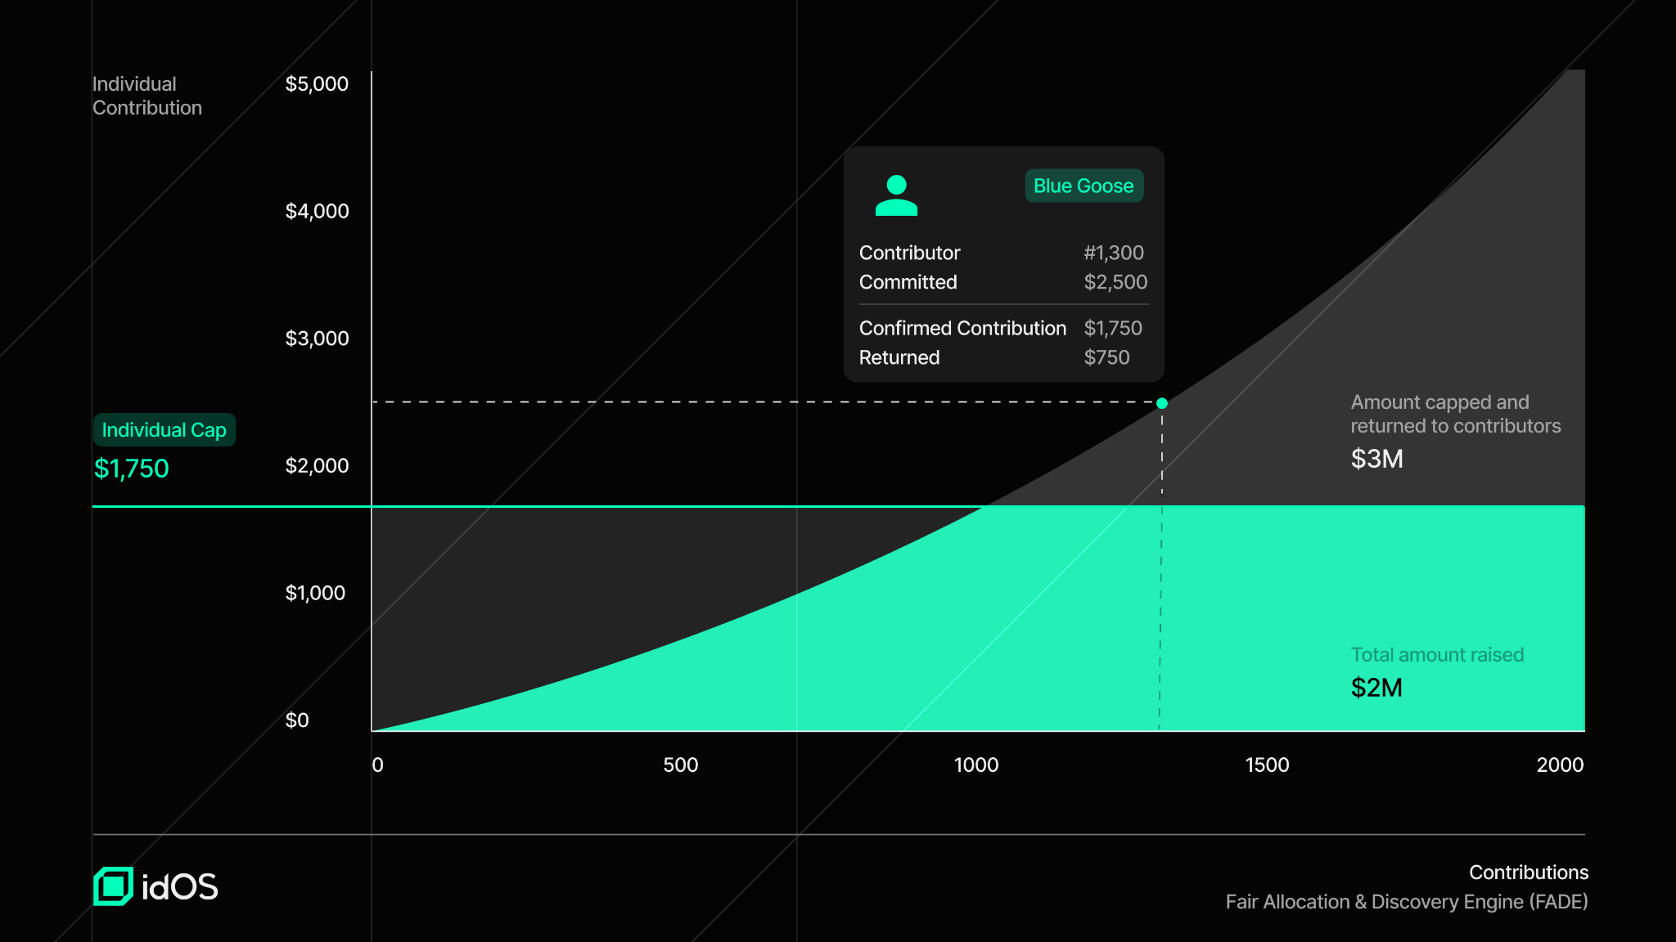Image resolution: width=1676 pixels, height=942 pixels.
Task: Click the Returned $750 value
Action: pos(1106,357)
